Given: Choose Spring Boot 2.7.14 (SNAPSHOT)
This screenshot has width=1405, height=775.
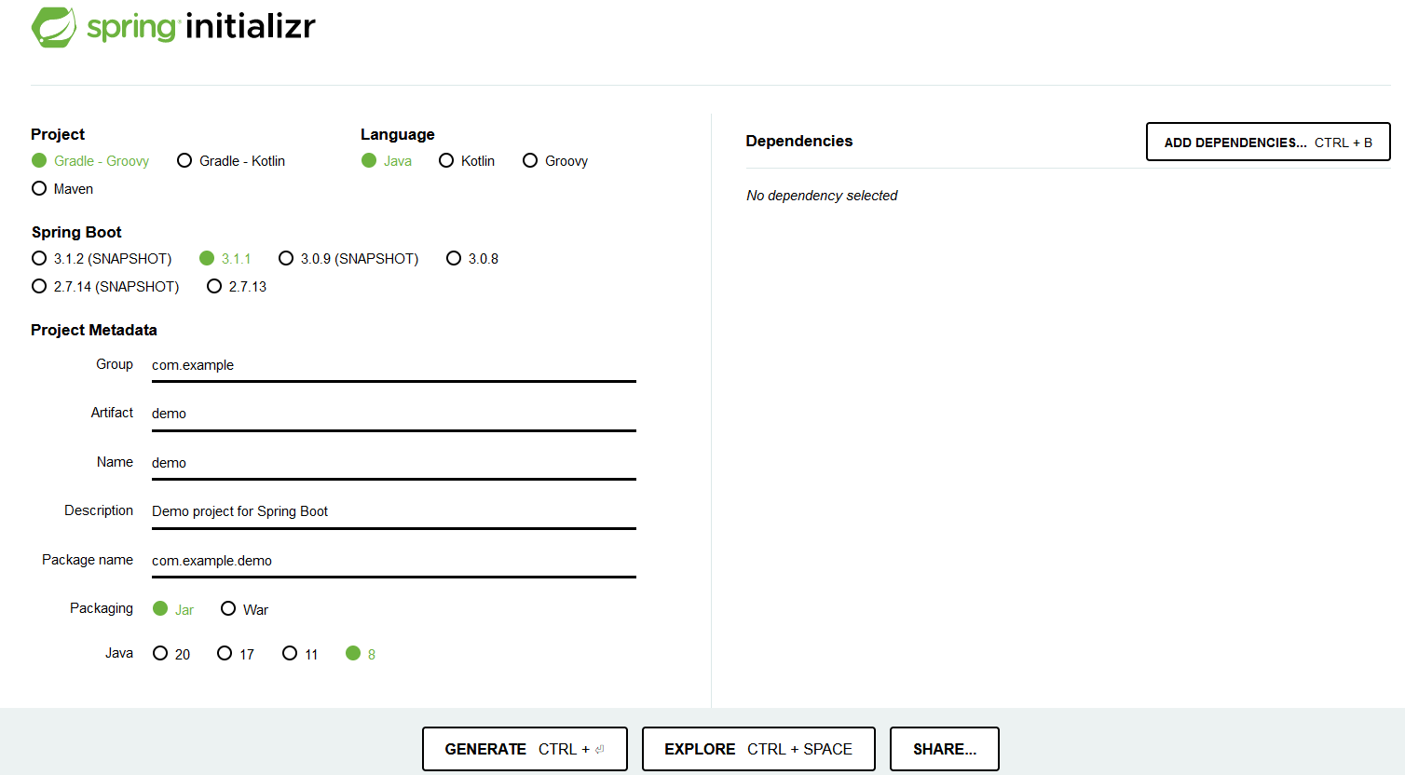Looking at the screenshot, I should coord(105,287).
